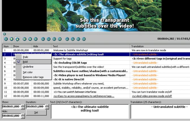Screen dimensions: 190x121
Task: Click the Duration time input field
Action: (x=36, y=107)
